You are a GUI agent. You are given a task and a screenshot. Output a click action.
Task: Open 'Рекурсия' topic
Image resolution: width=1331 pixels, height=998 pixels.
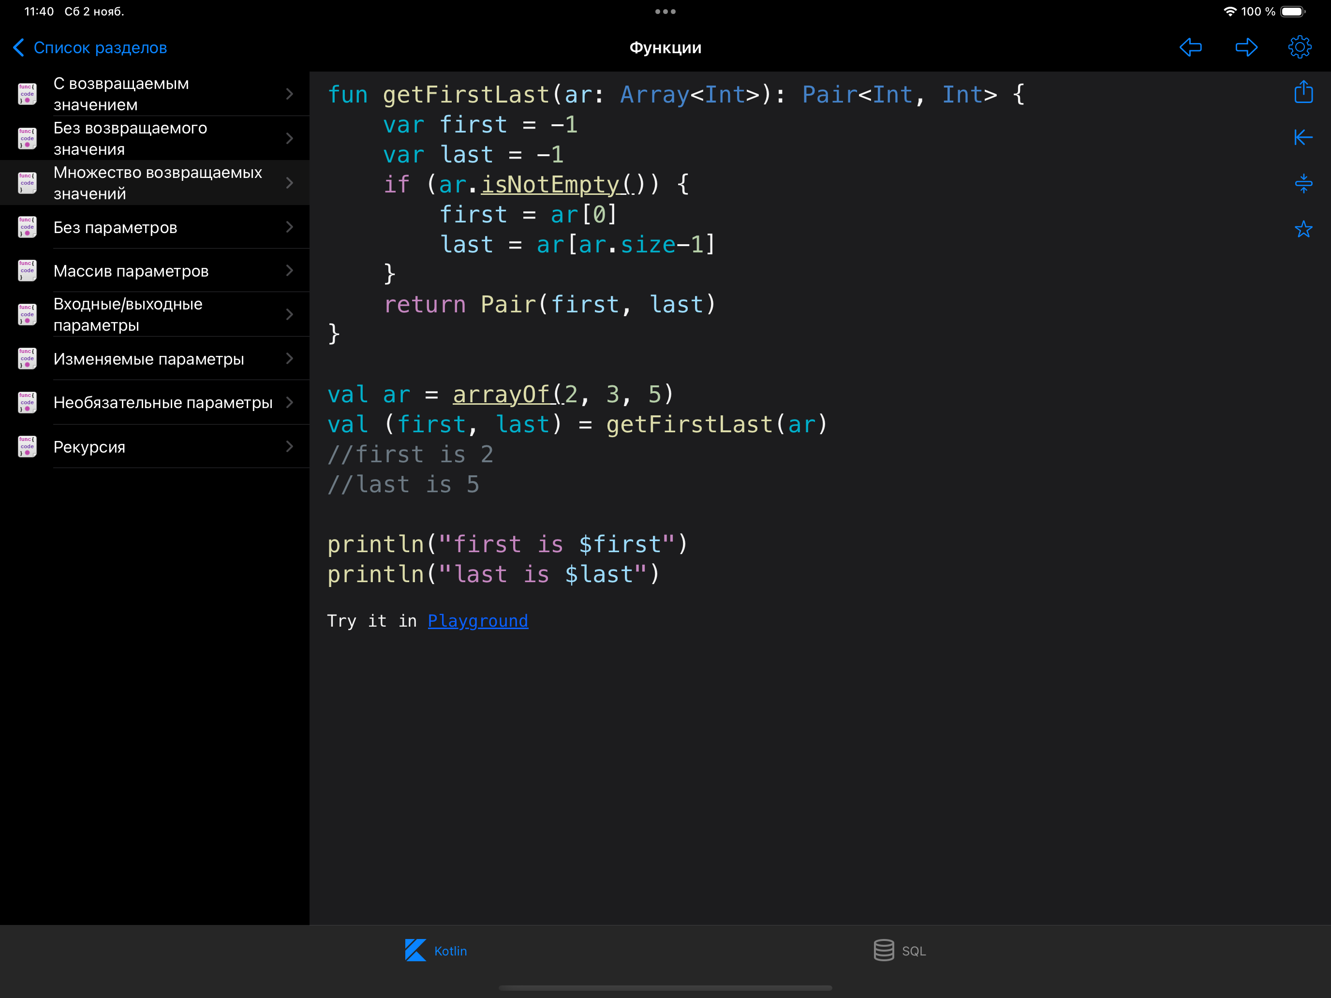coord(155,446)
